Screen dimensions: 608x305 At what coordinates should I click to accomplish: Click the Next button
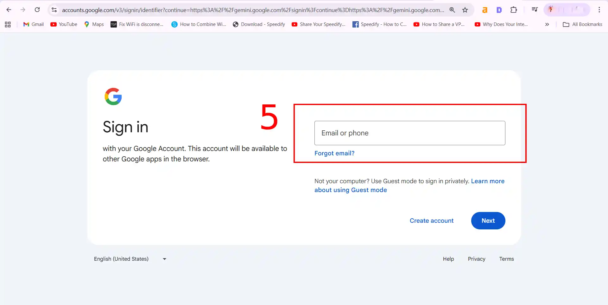pyautogui.click(x=488, y=221)
